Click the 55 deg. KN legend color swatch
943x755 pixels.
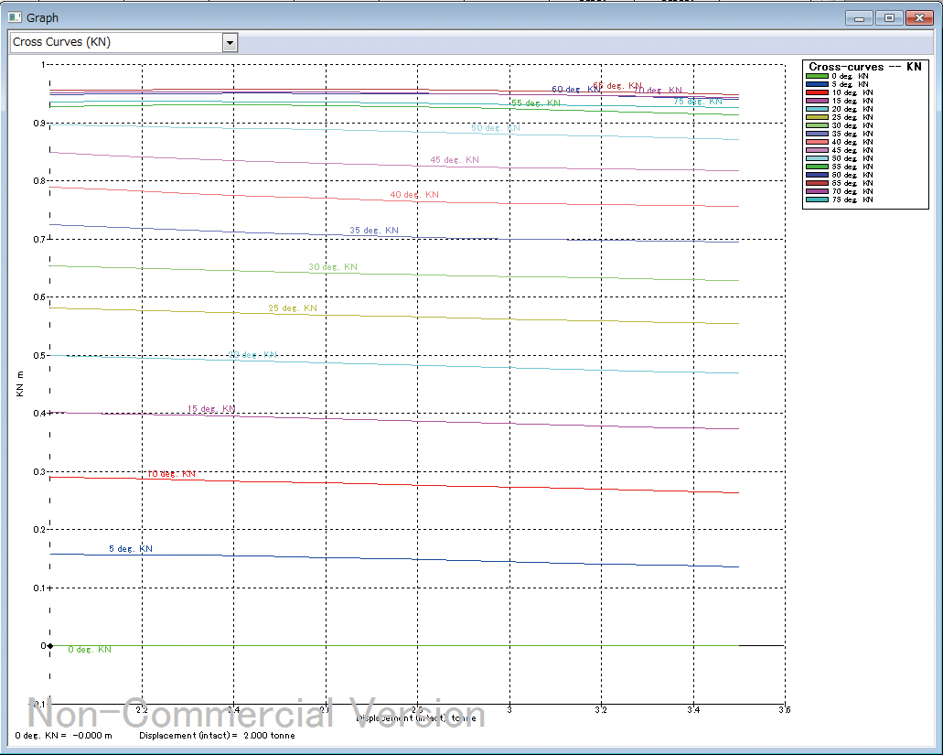pos(817,167)
